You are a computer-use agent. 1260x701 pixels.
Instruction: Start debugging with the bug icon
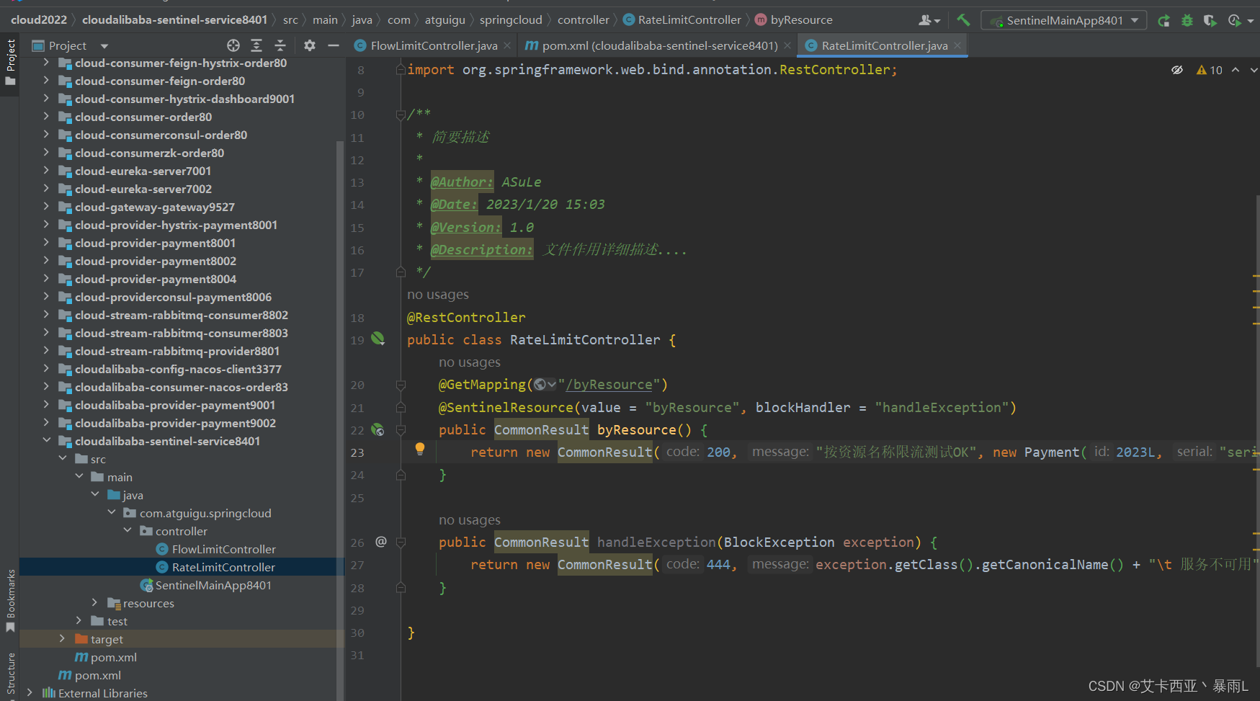[1187, 20]
